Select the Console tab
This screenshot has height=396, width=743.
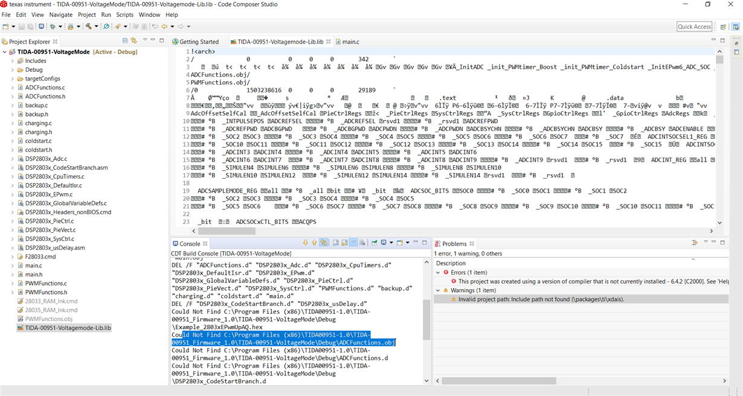[x=190, y=244]
